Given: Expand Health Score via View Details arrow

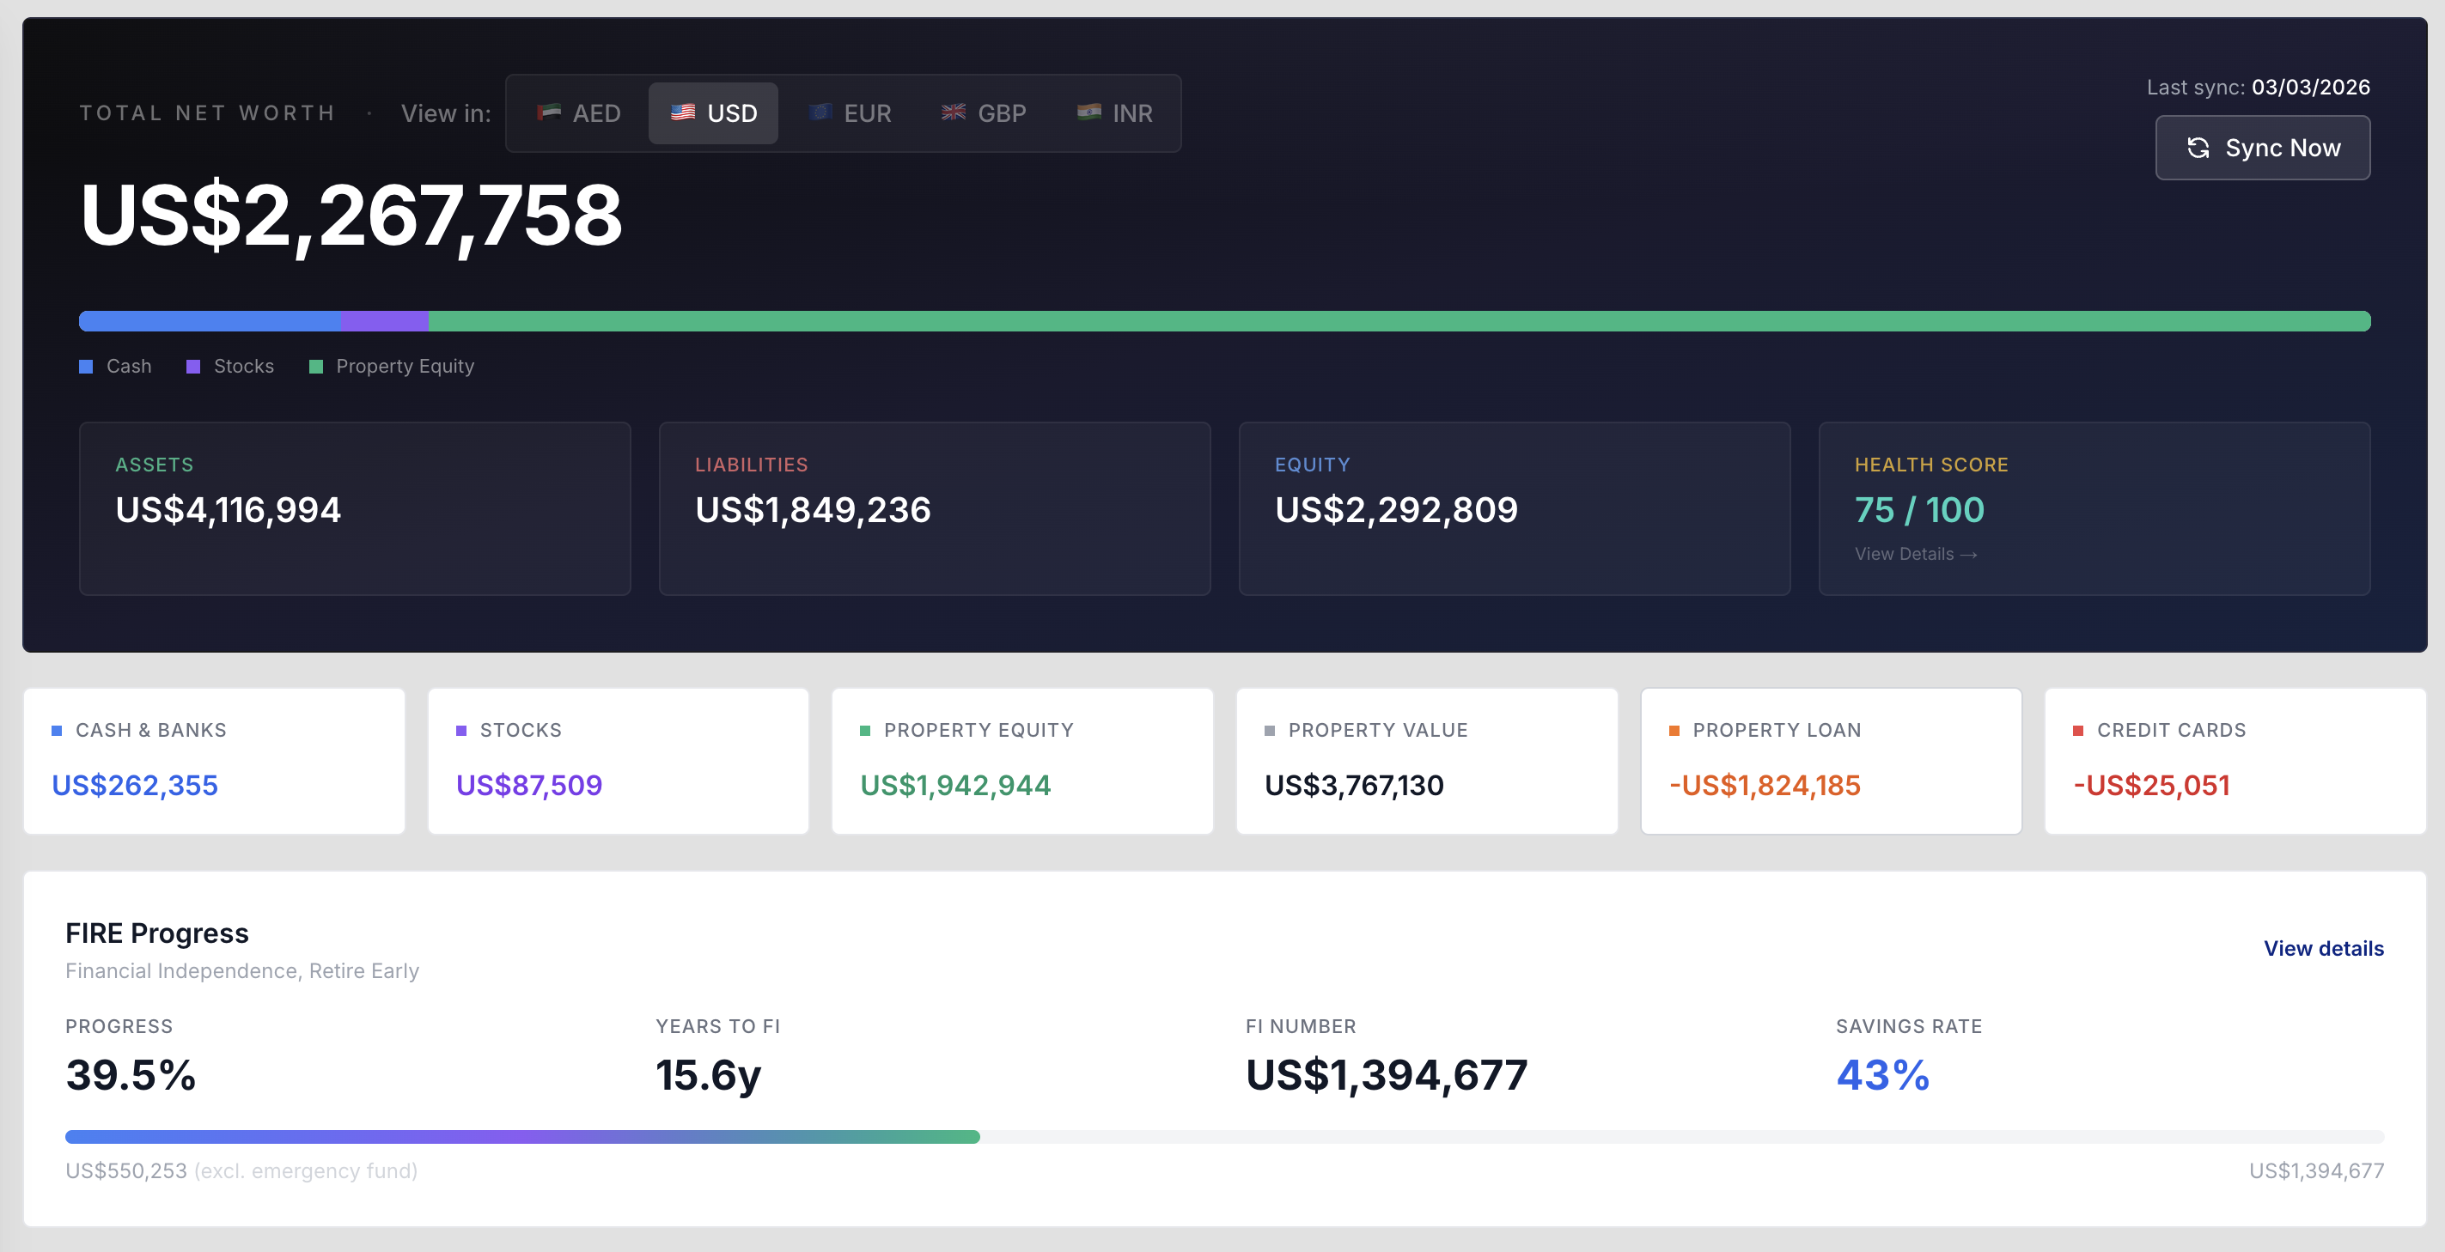Looking at the screenshot, I should click(1916, 554).
